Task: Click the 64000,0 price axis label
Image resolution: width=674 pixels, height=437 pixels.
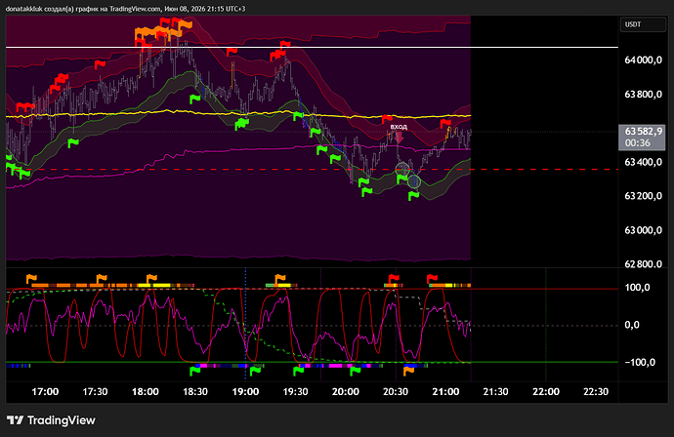Action: click(643, 60)
